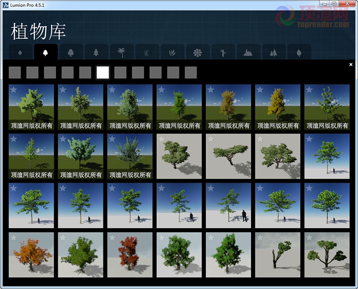Image resolution: width=358 pixels, height=289 pixels.
Task: Open the palm trees tab
Action: coord(122,53)
